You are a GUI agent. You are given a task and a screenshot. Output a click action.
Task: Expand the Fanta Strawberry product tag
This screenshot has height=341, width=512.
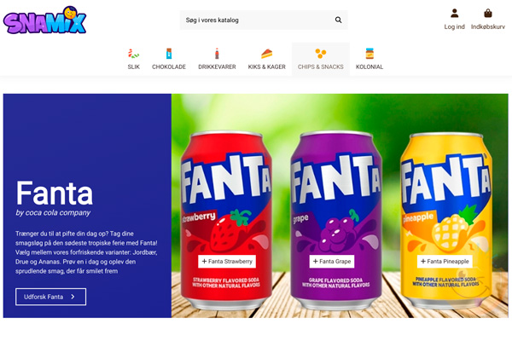(x=226, y=261)
